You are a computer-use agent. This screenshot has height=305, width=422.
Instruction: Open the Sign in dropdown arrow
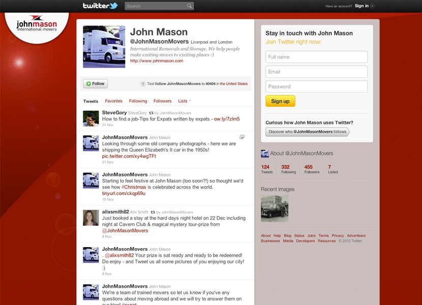[372, 6]
